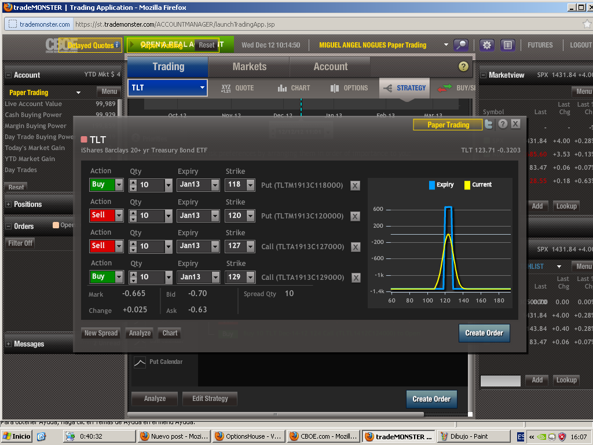Open Inicio start button

[x=17, y=436]
